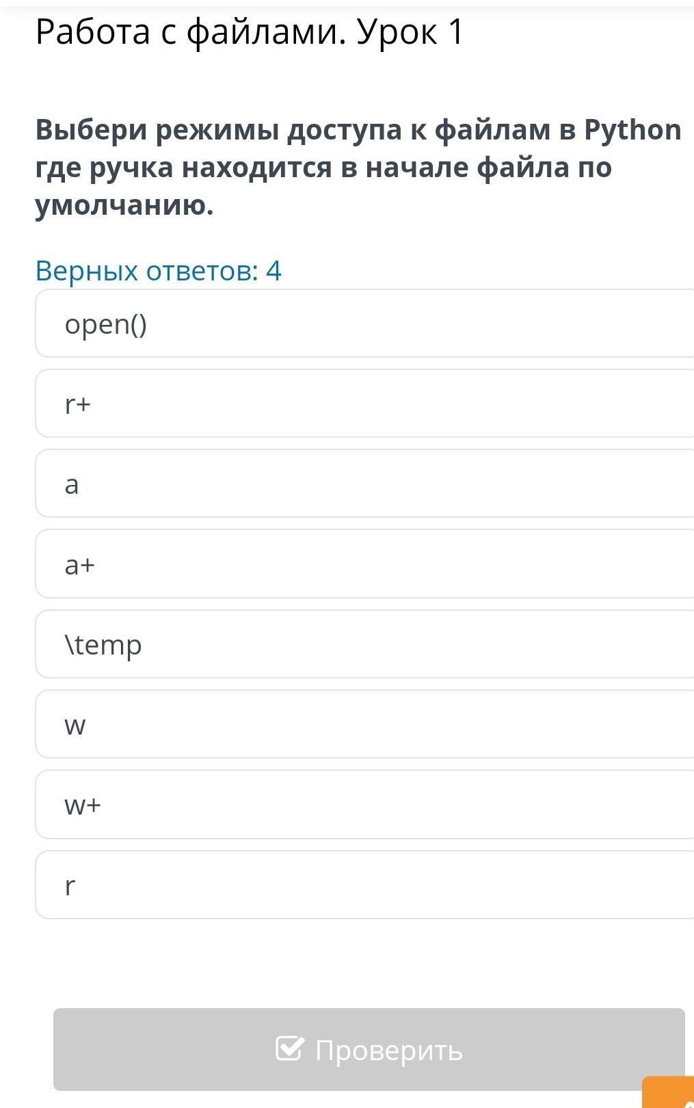Click the checkmark icon inside Проверить
Screen dimensions: 694x1108
[x=289, y=1048]
